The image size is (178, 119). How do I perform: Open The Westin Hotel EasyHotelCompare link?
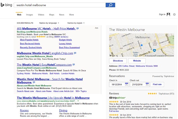click(x=44, y=65)
